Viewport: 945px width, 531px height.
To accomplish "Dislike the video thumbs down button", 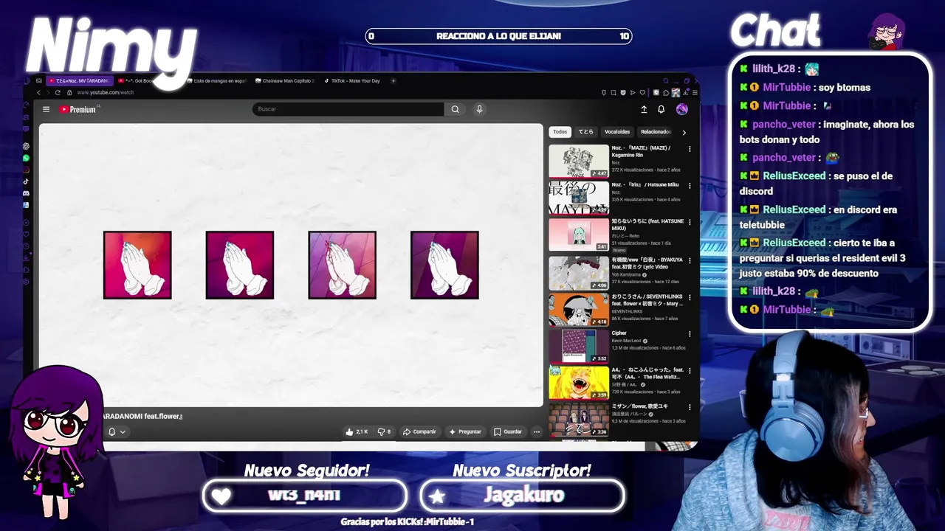I will pyautogui.click(x=385, y=431).
